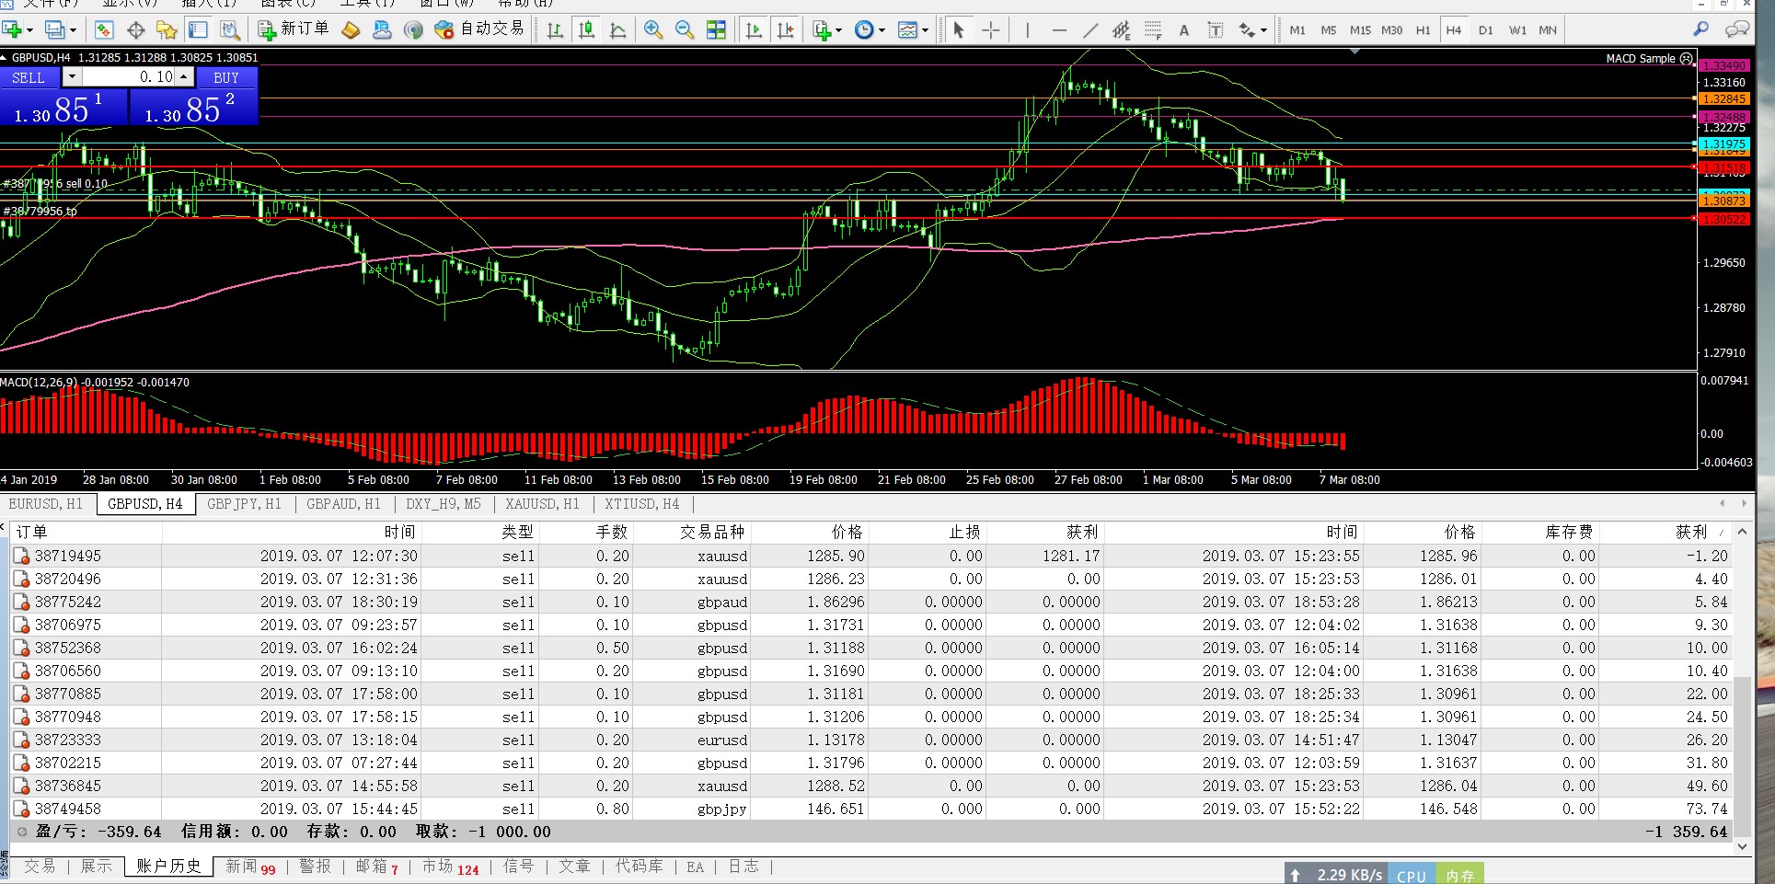
Task: Click the 1.32845 orange price level label
Action: (x=1723, y=98)
